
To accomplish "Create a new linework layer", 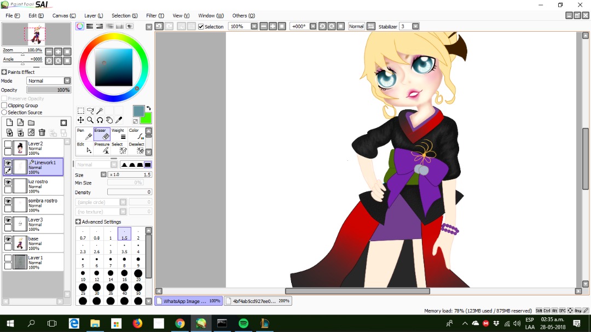I will point(20,123).
